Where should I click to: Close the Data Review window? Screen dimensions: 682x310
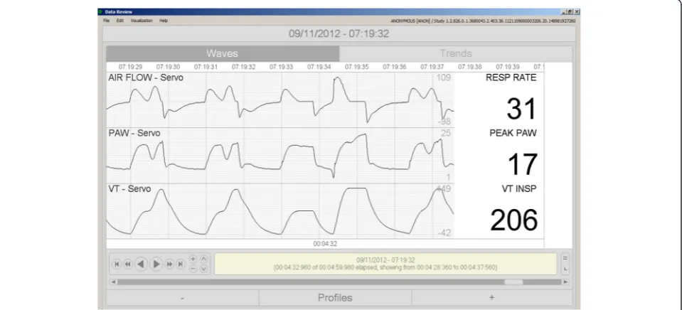coord(577,12)
